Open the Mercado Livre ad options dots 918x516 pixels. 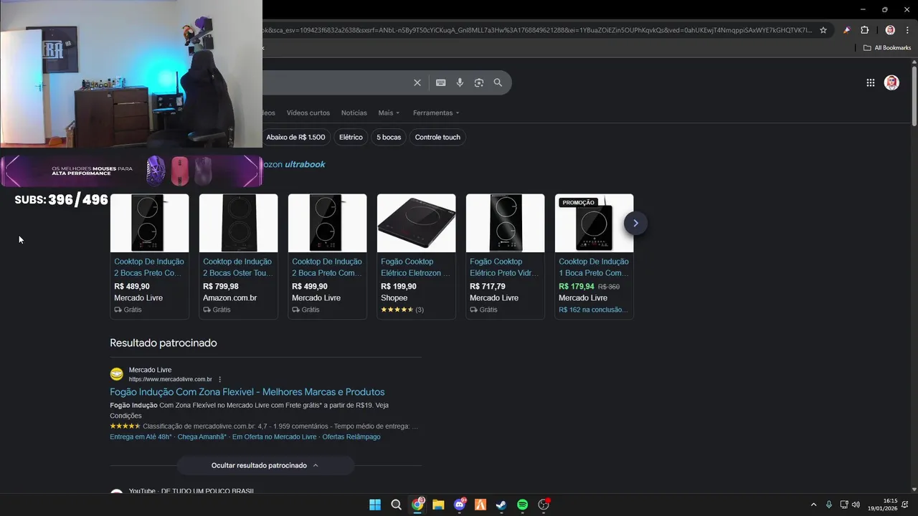click(x=220, y=379)
